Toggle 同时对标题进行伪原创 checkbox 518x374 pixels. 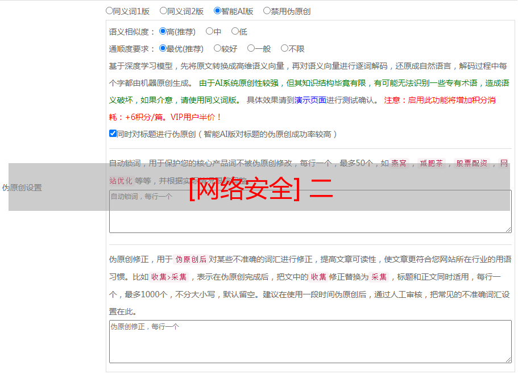point(113,134)
